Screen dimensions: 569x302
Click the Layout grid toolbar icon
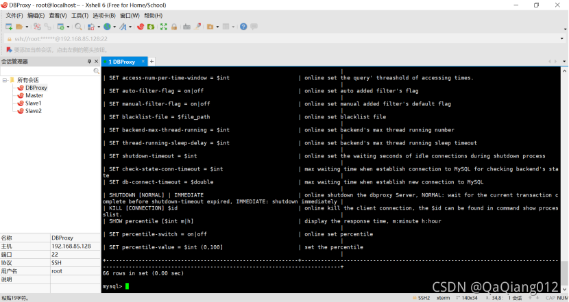tap(226, 27)
